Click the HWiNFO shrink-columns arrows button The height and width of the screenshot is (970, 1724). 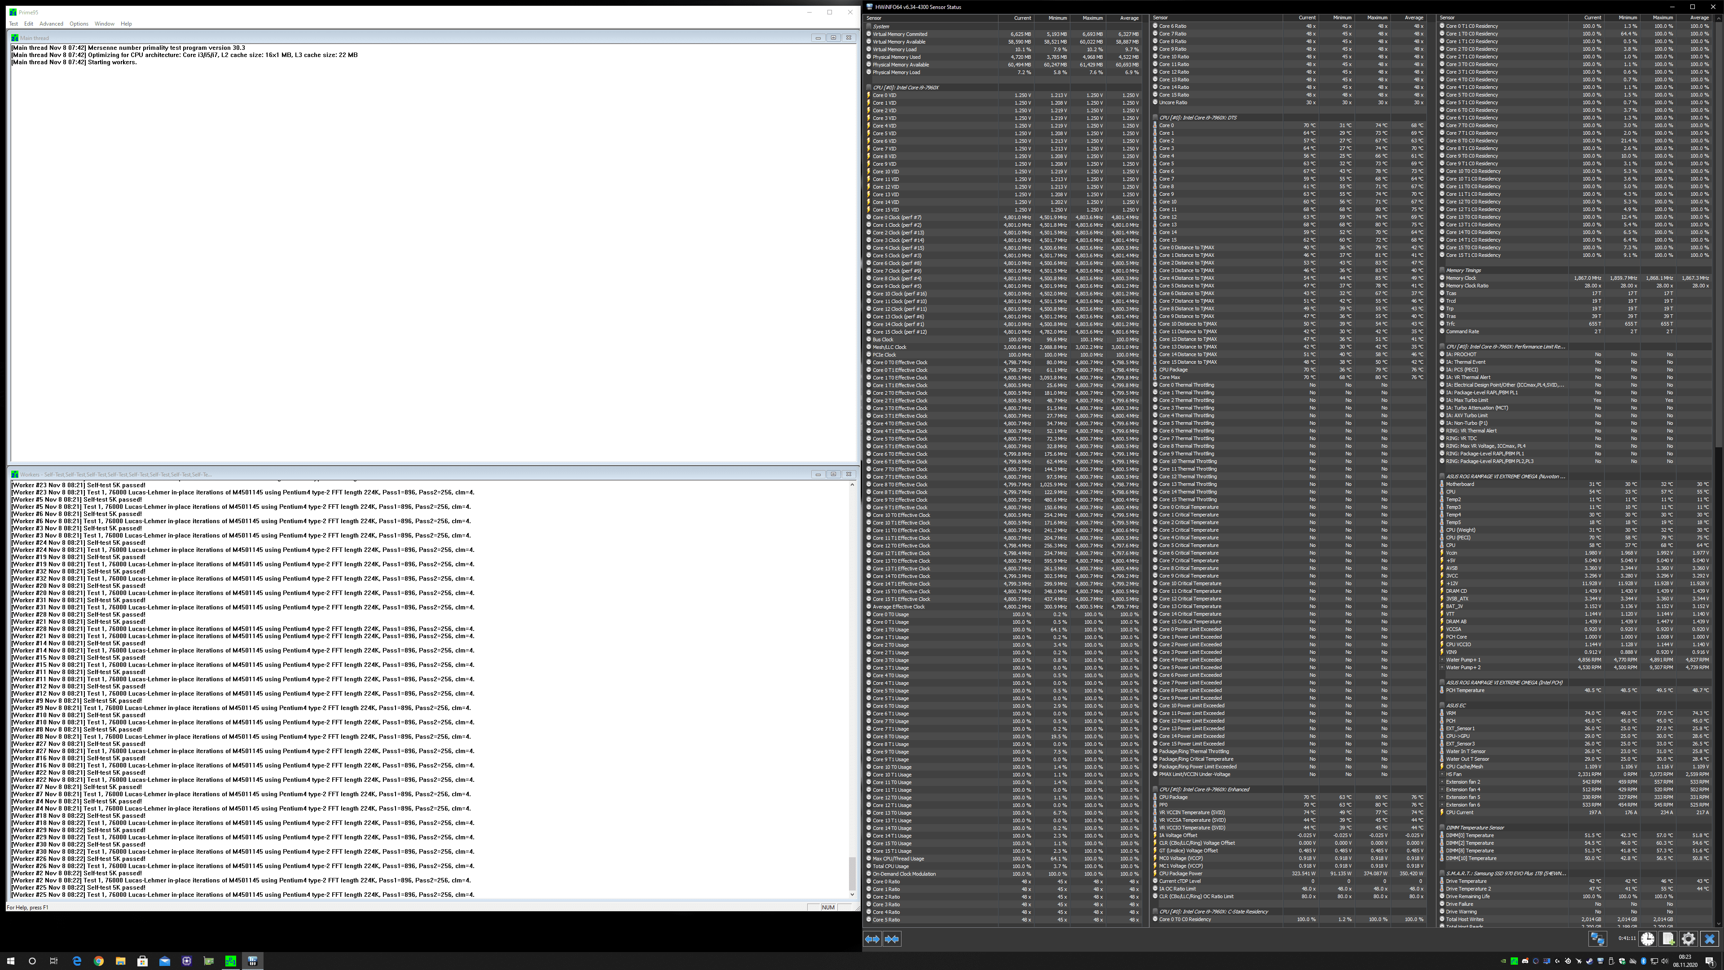point(892,939)
